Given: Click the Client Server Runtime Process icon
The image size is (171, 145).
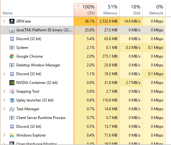Looking at the screenshot, I should [x=12, y=118].
